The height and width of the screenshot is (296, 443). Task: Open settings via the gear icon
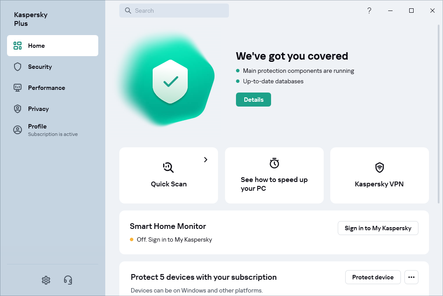click(46, 280)
